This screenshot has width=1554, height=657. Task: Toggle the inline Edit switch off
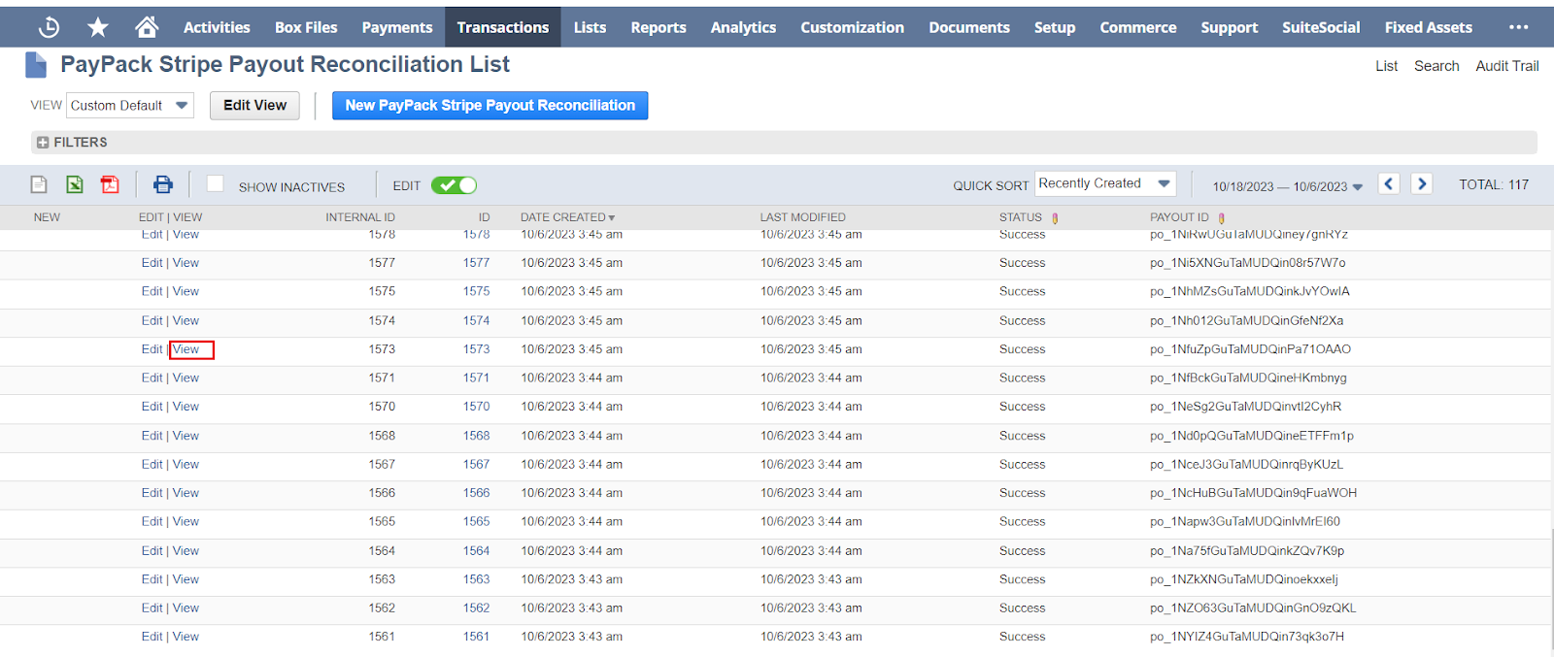(x=454, y=185)
